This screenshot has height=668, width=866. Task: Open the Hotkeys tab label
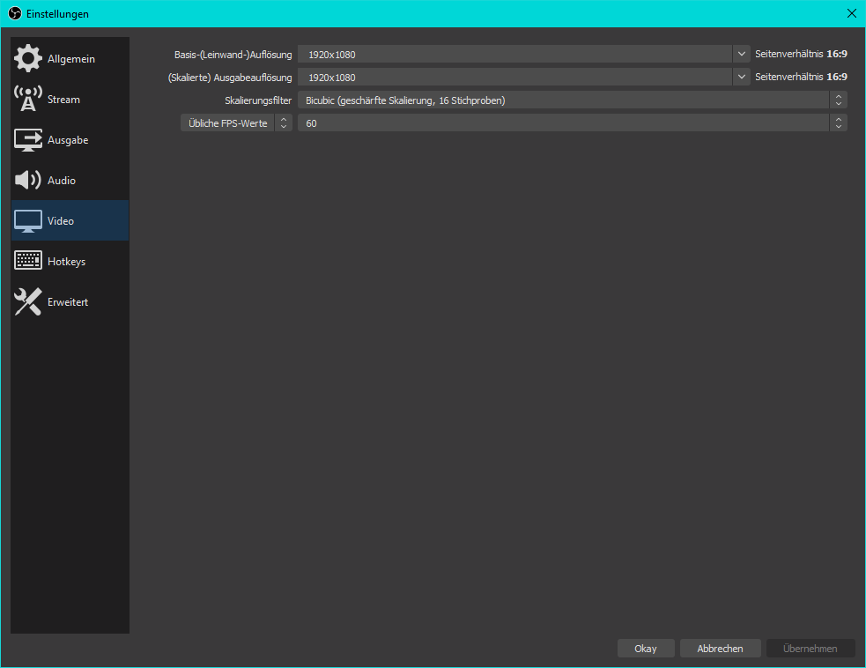pyautogui.click(x=66, y=262)
